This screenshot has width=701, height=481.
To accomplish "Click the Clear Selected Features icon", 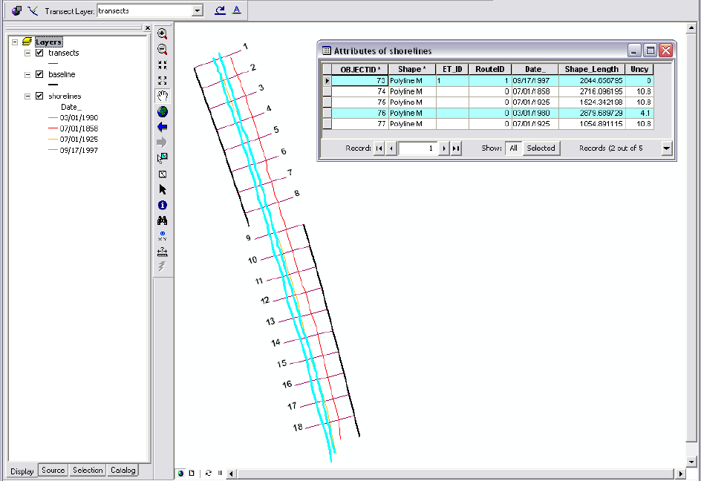I will coord(163,174).
